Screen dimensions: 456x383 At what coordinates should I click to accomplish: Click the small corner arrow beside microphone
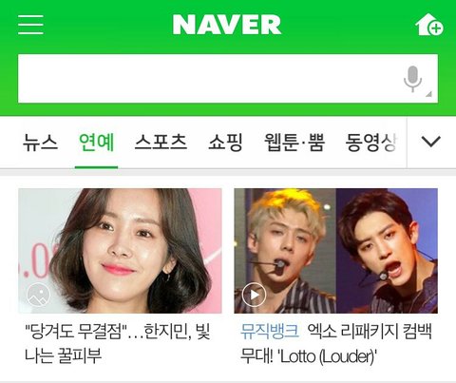[428, 94]
